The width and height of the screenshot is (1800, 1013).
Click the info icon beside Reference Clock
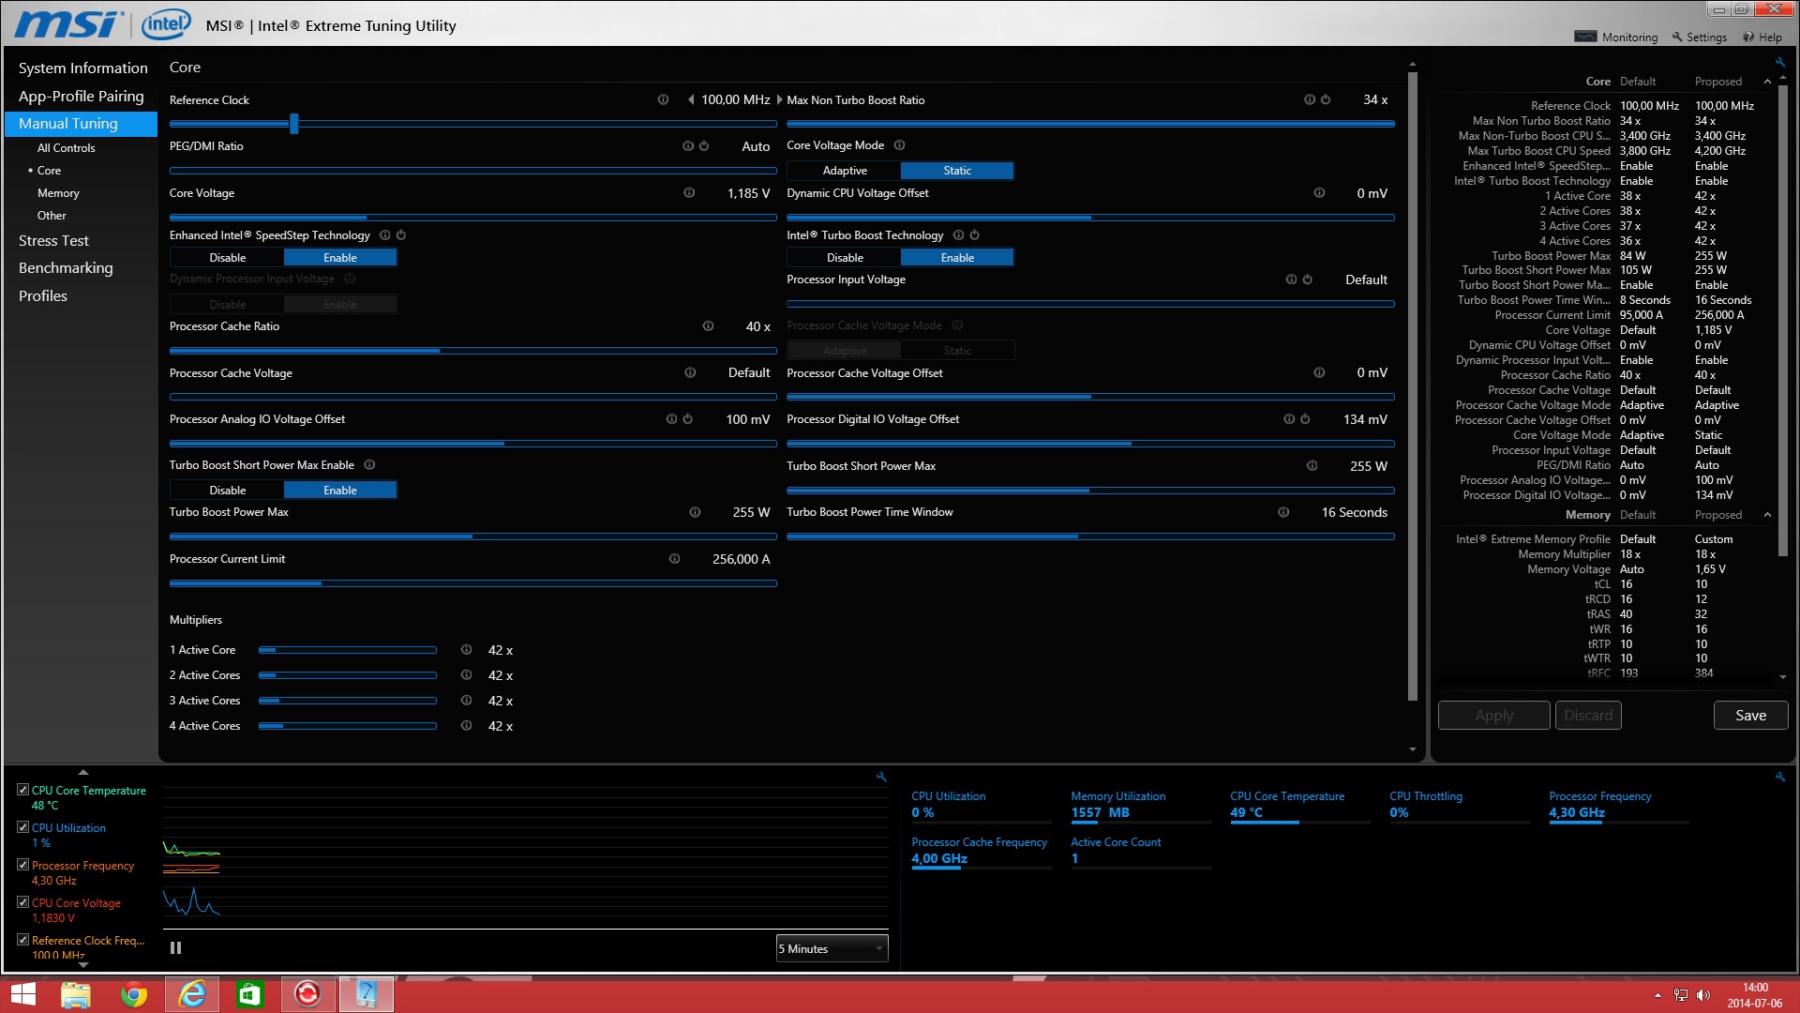tap(663, 99)
